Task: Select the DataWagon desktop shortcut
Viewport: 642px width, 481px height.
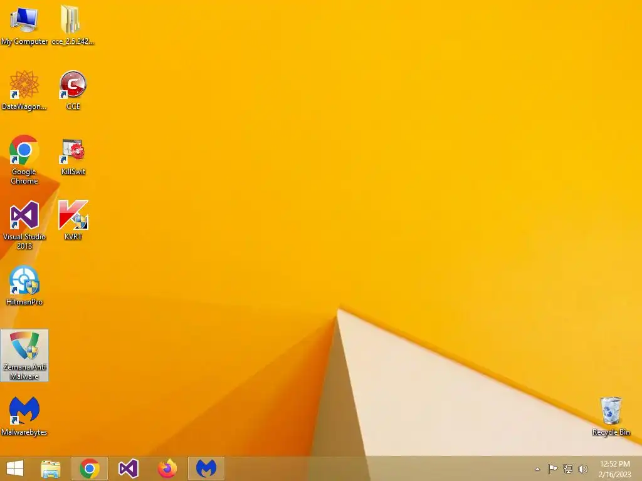Action: click(24, 90)
